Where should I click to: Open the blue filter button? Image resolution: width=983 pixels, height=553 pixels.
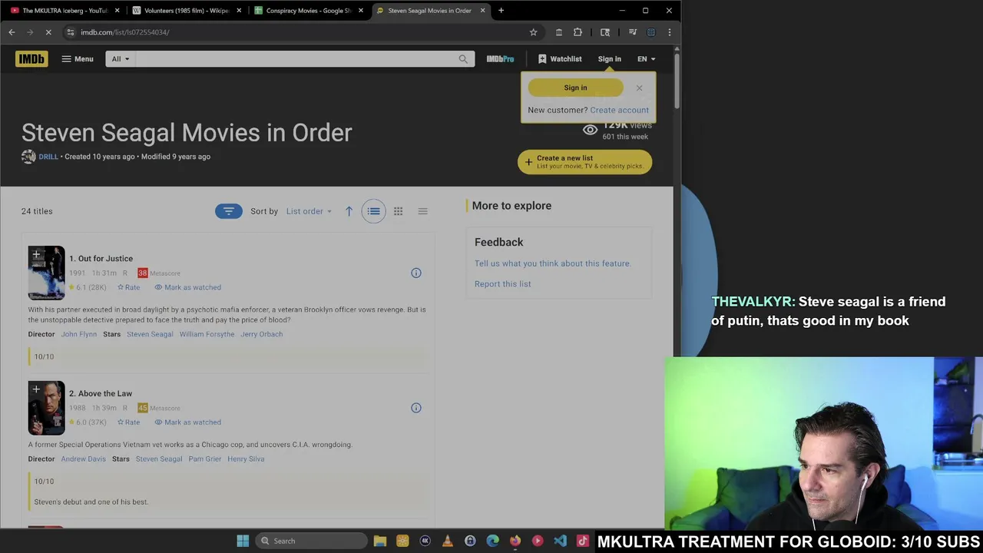(228, 211)
